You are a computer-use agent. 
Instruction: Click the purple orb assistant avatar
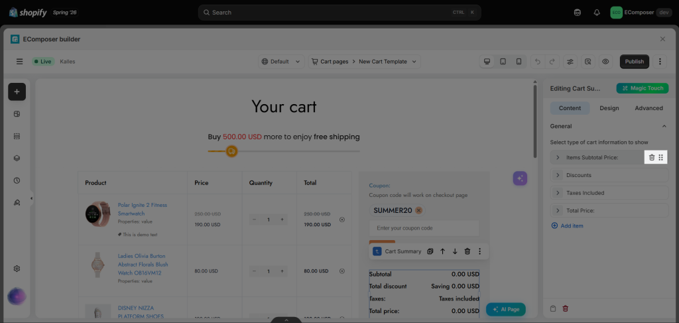(17, 296)
